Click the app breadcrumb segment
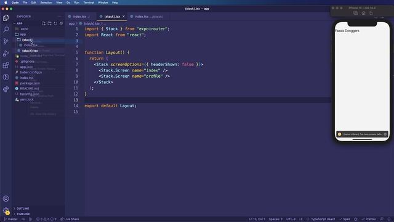This screenshot has height=222, width=394. point(71,23)
